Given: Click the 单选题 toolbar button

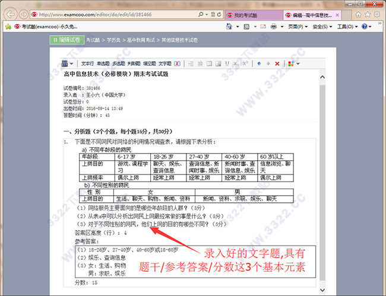Looking at the screenshot, I should pyautogui.click(x=103, y=63).
